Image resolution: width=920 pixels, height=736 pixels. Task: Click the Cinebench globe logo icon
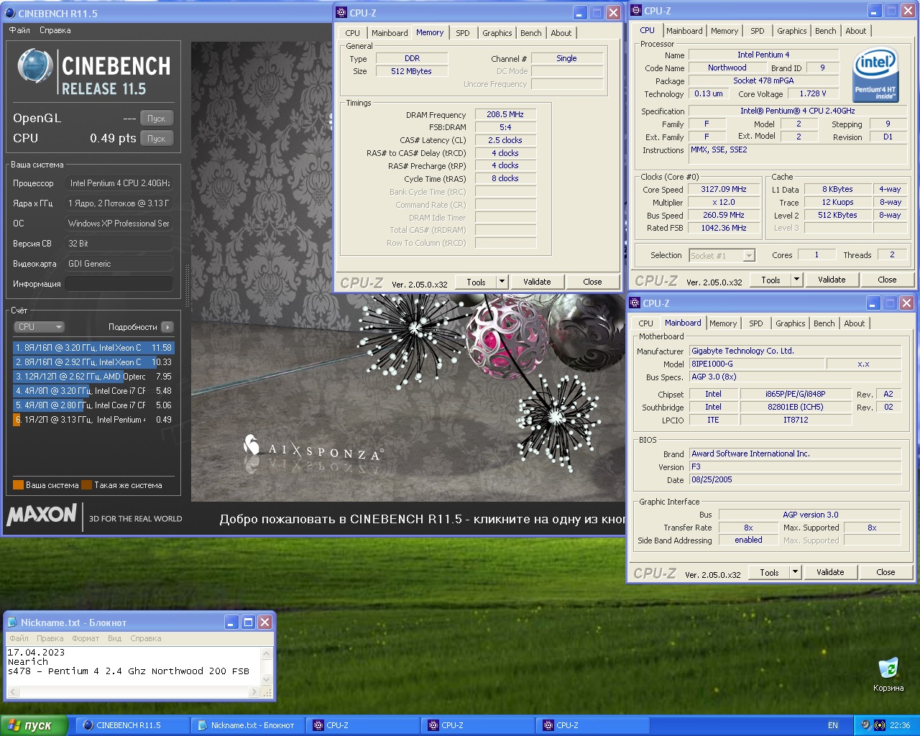(34, 67)
